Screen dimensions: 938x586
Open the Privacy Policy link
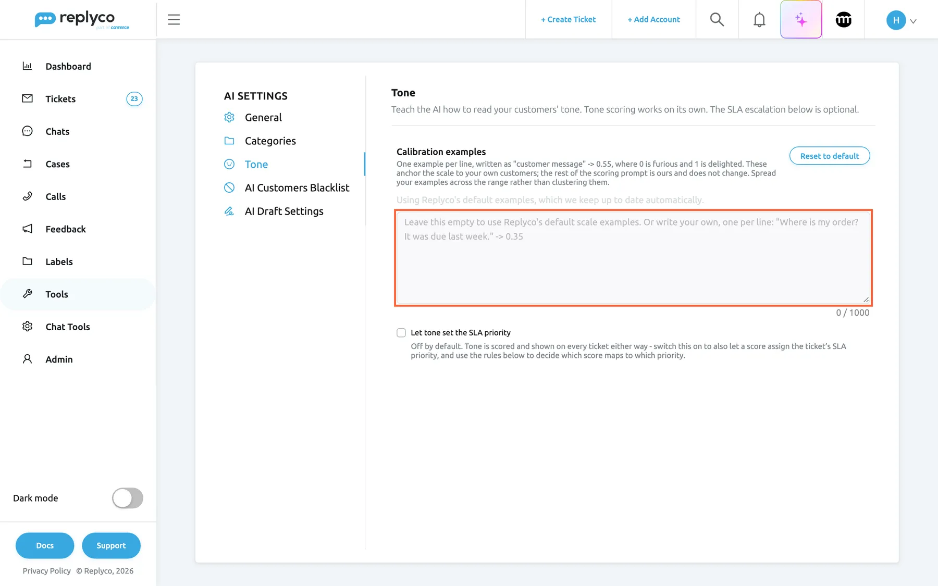tap(46, 571)
